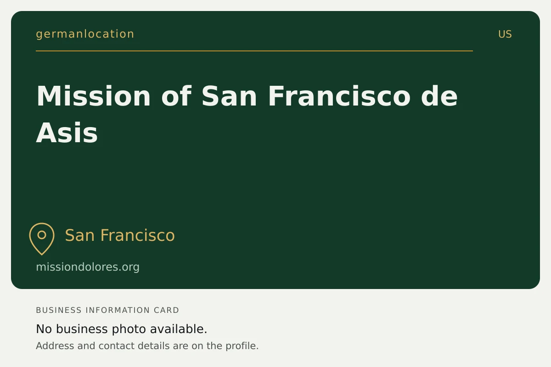Click the Mission of San Francisco title

click(247, 114)
